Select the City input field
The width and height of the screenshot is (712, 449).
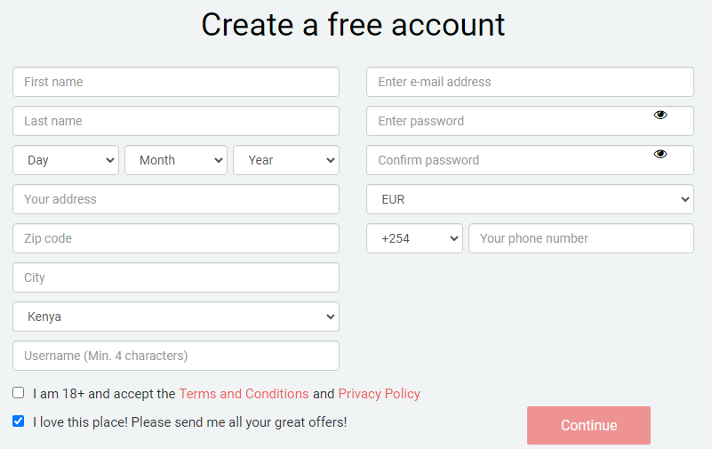click(176, 277)
